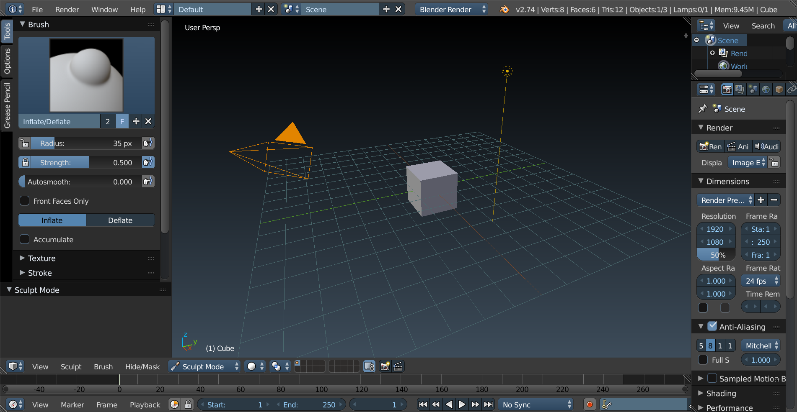
Task: Click Ren render button
Action: pos(711,146)
